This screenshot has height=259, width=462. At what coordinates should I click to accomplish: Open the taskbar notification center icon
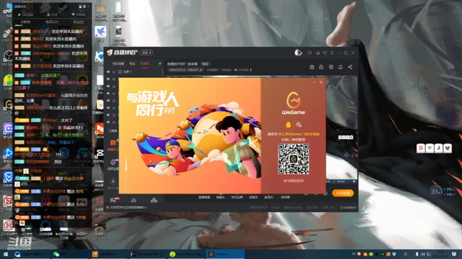pos(454,254)
